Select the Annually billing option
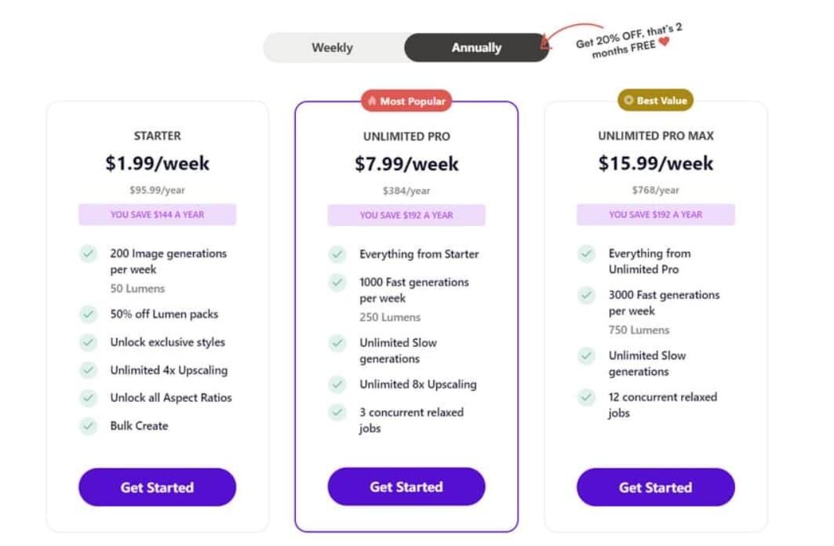 point(476,48)
